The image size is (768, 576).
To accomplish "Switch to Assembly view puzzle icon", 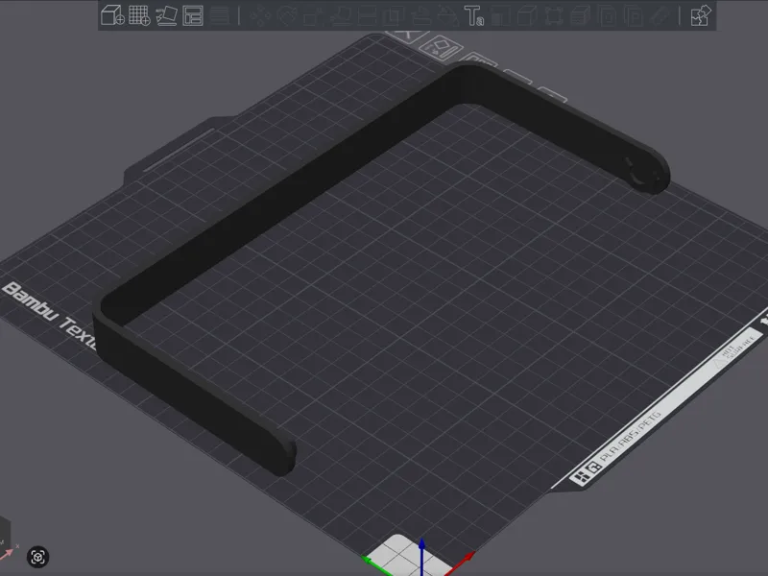I will pyautogui.click(x=701, y=15).
